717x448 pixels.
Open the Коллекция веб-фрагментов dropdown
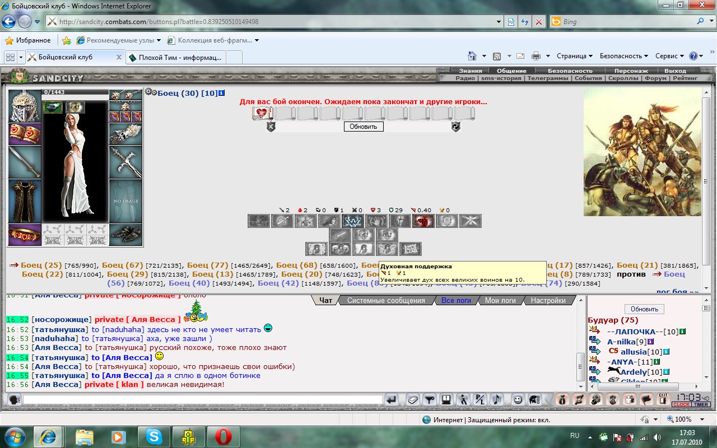coord(213,40)
